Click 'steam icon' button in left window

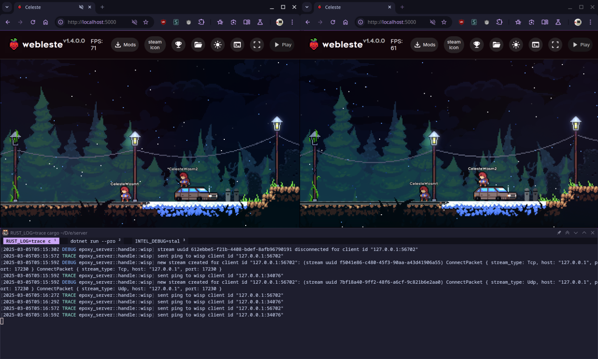click(x=155, y=45)
